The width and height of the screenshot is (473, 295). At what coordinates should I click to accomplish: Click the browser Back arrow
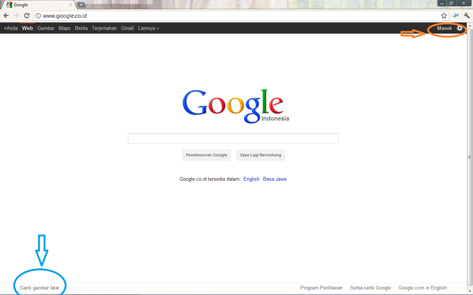click(6, 16)
